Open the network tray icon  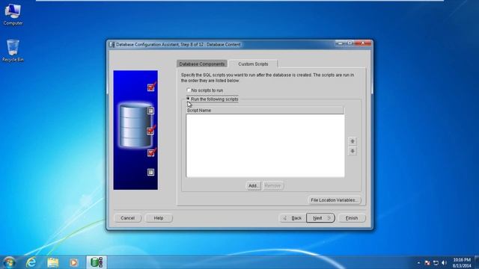(436, 262)
